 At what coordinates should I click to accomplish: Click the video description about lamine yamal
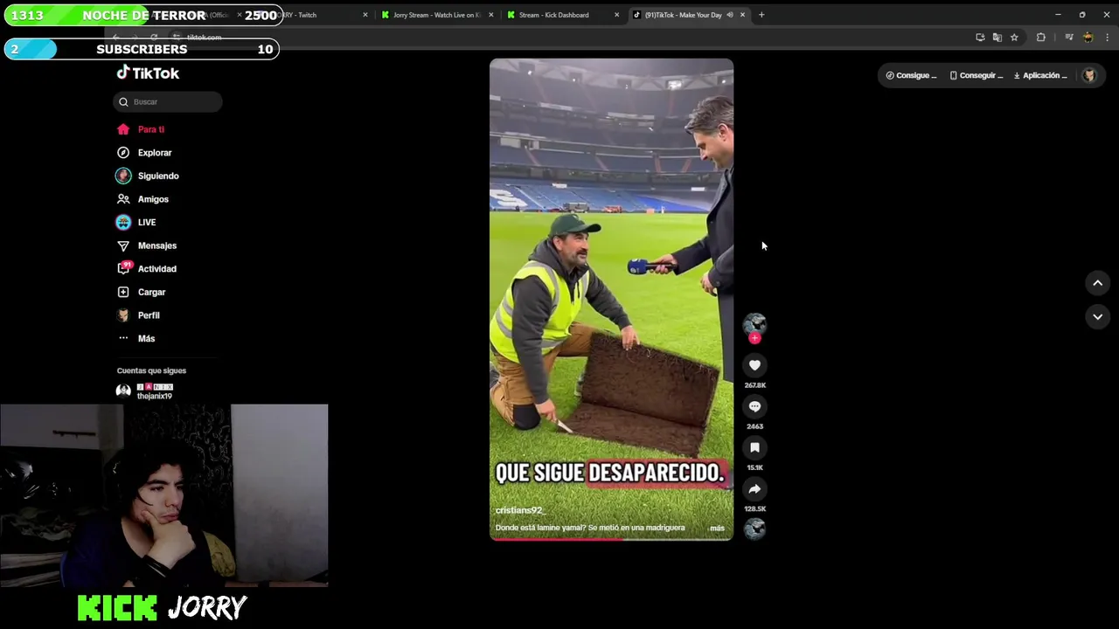[x=590, y=528]
